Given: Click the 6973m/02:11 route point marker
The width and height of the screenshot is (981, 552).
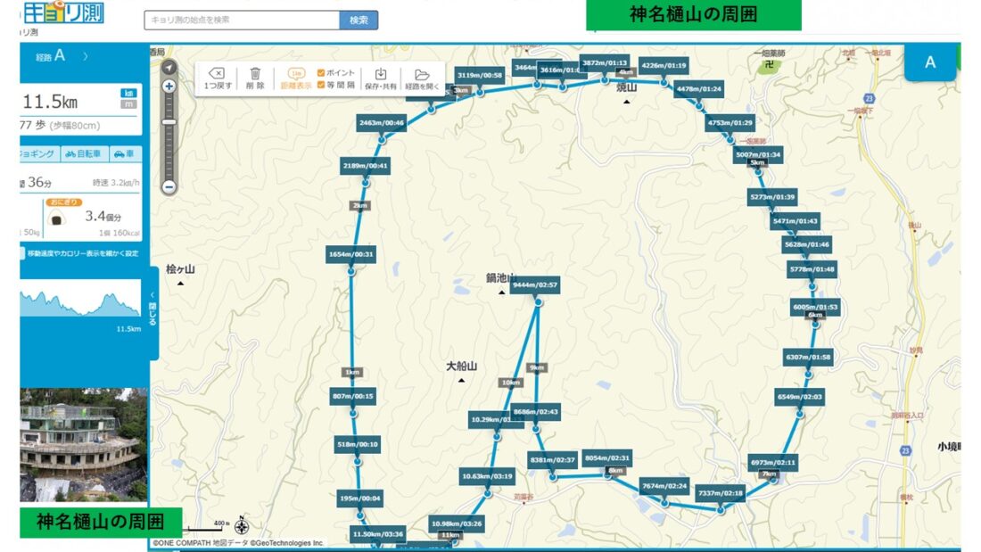Looking at the screenshot, I should (x=773, y=463).
